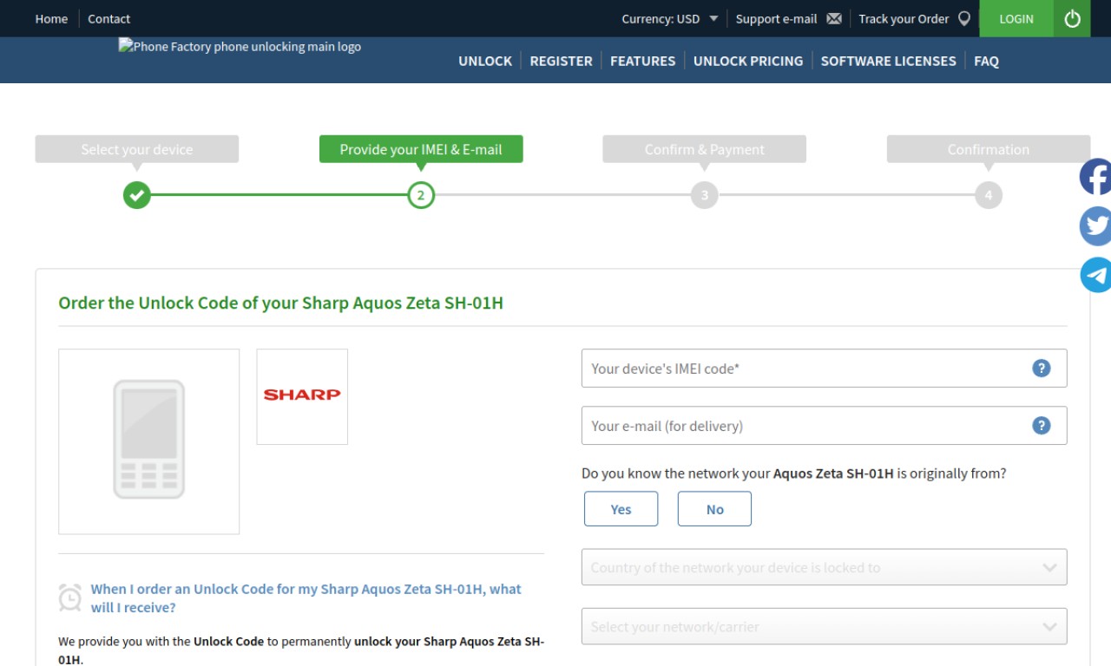
Task: Open the UNLOCK PRICING menu item
Action: [x=748, y=61]
